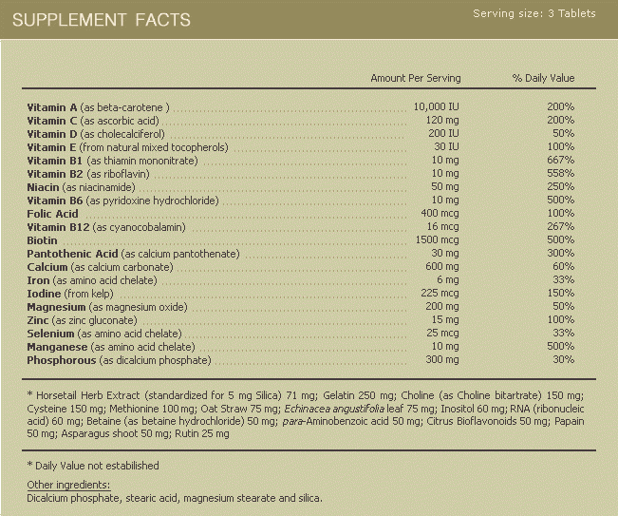Click the '15 mg' amount for Zinc
Screen dimensions: 618x516
pyautogui.click(x=445, y=320)
